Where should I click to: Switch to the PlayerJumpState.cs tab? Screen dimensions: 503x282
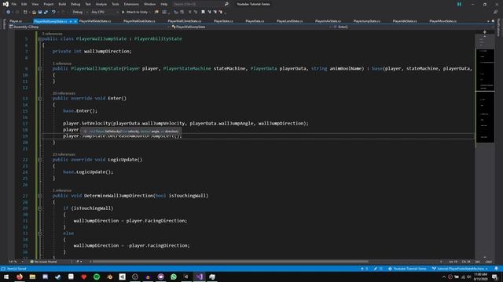(x=367, y=21)
